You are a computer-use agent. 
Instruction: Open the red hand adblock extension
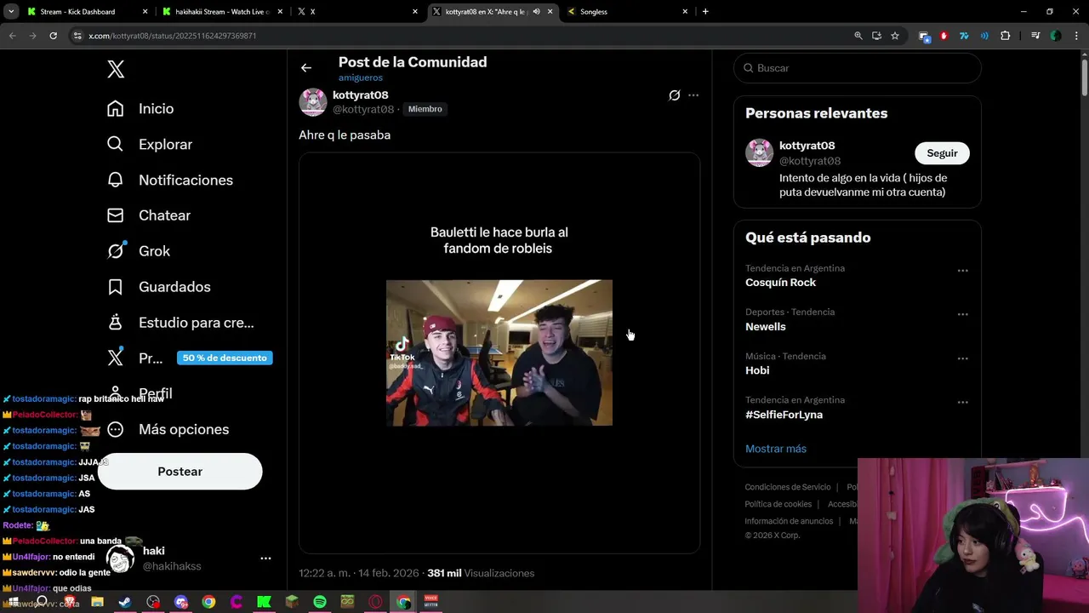point(944,36)
